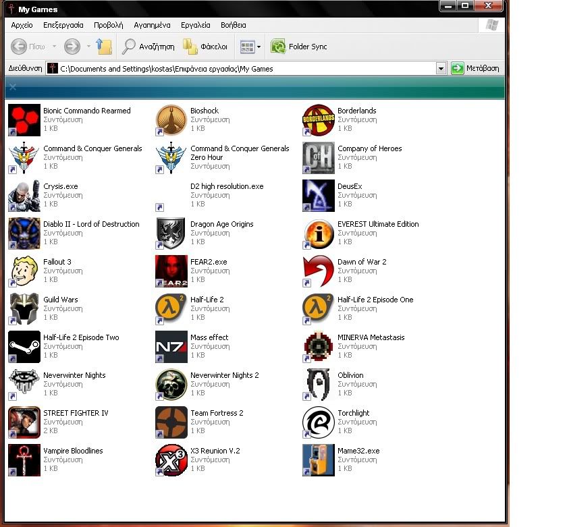
Task: Click the Dragon Age Origins shield icon
Action: (x=171, y=233)
